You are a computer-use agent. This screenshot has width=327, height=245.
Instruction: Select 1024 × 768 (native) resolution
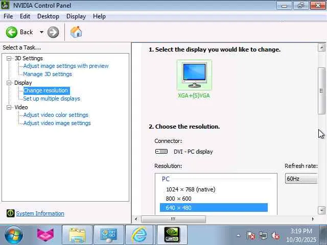[191, 189]
